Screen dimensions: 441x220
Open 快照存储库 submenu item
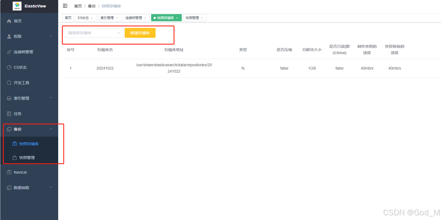pyautogui.click(x=29, y=144)
